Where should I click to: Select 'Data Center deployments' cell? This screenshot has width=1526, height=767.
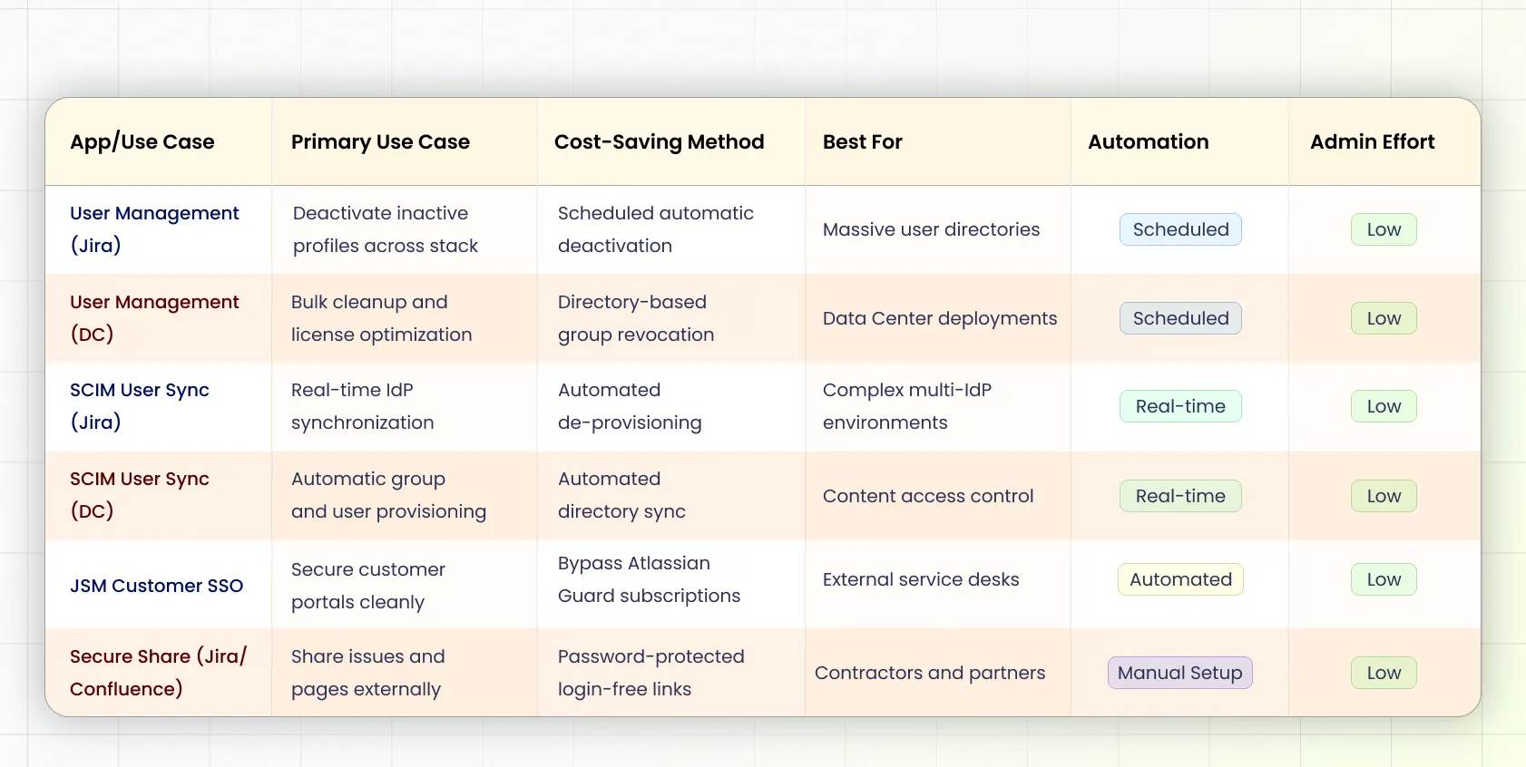pyautogui.click(x=938, y=318)
